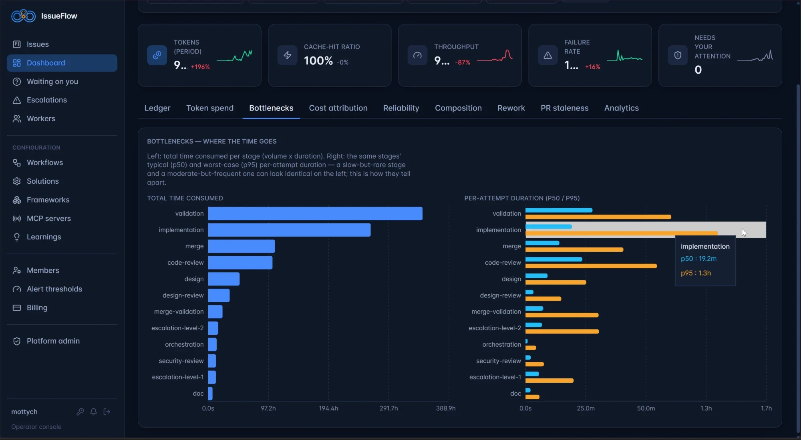Viewport: 801px width, 440px height.
Task: Click the sign-out icon near mottych
Action: coord(107,412)
